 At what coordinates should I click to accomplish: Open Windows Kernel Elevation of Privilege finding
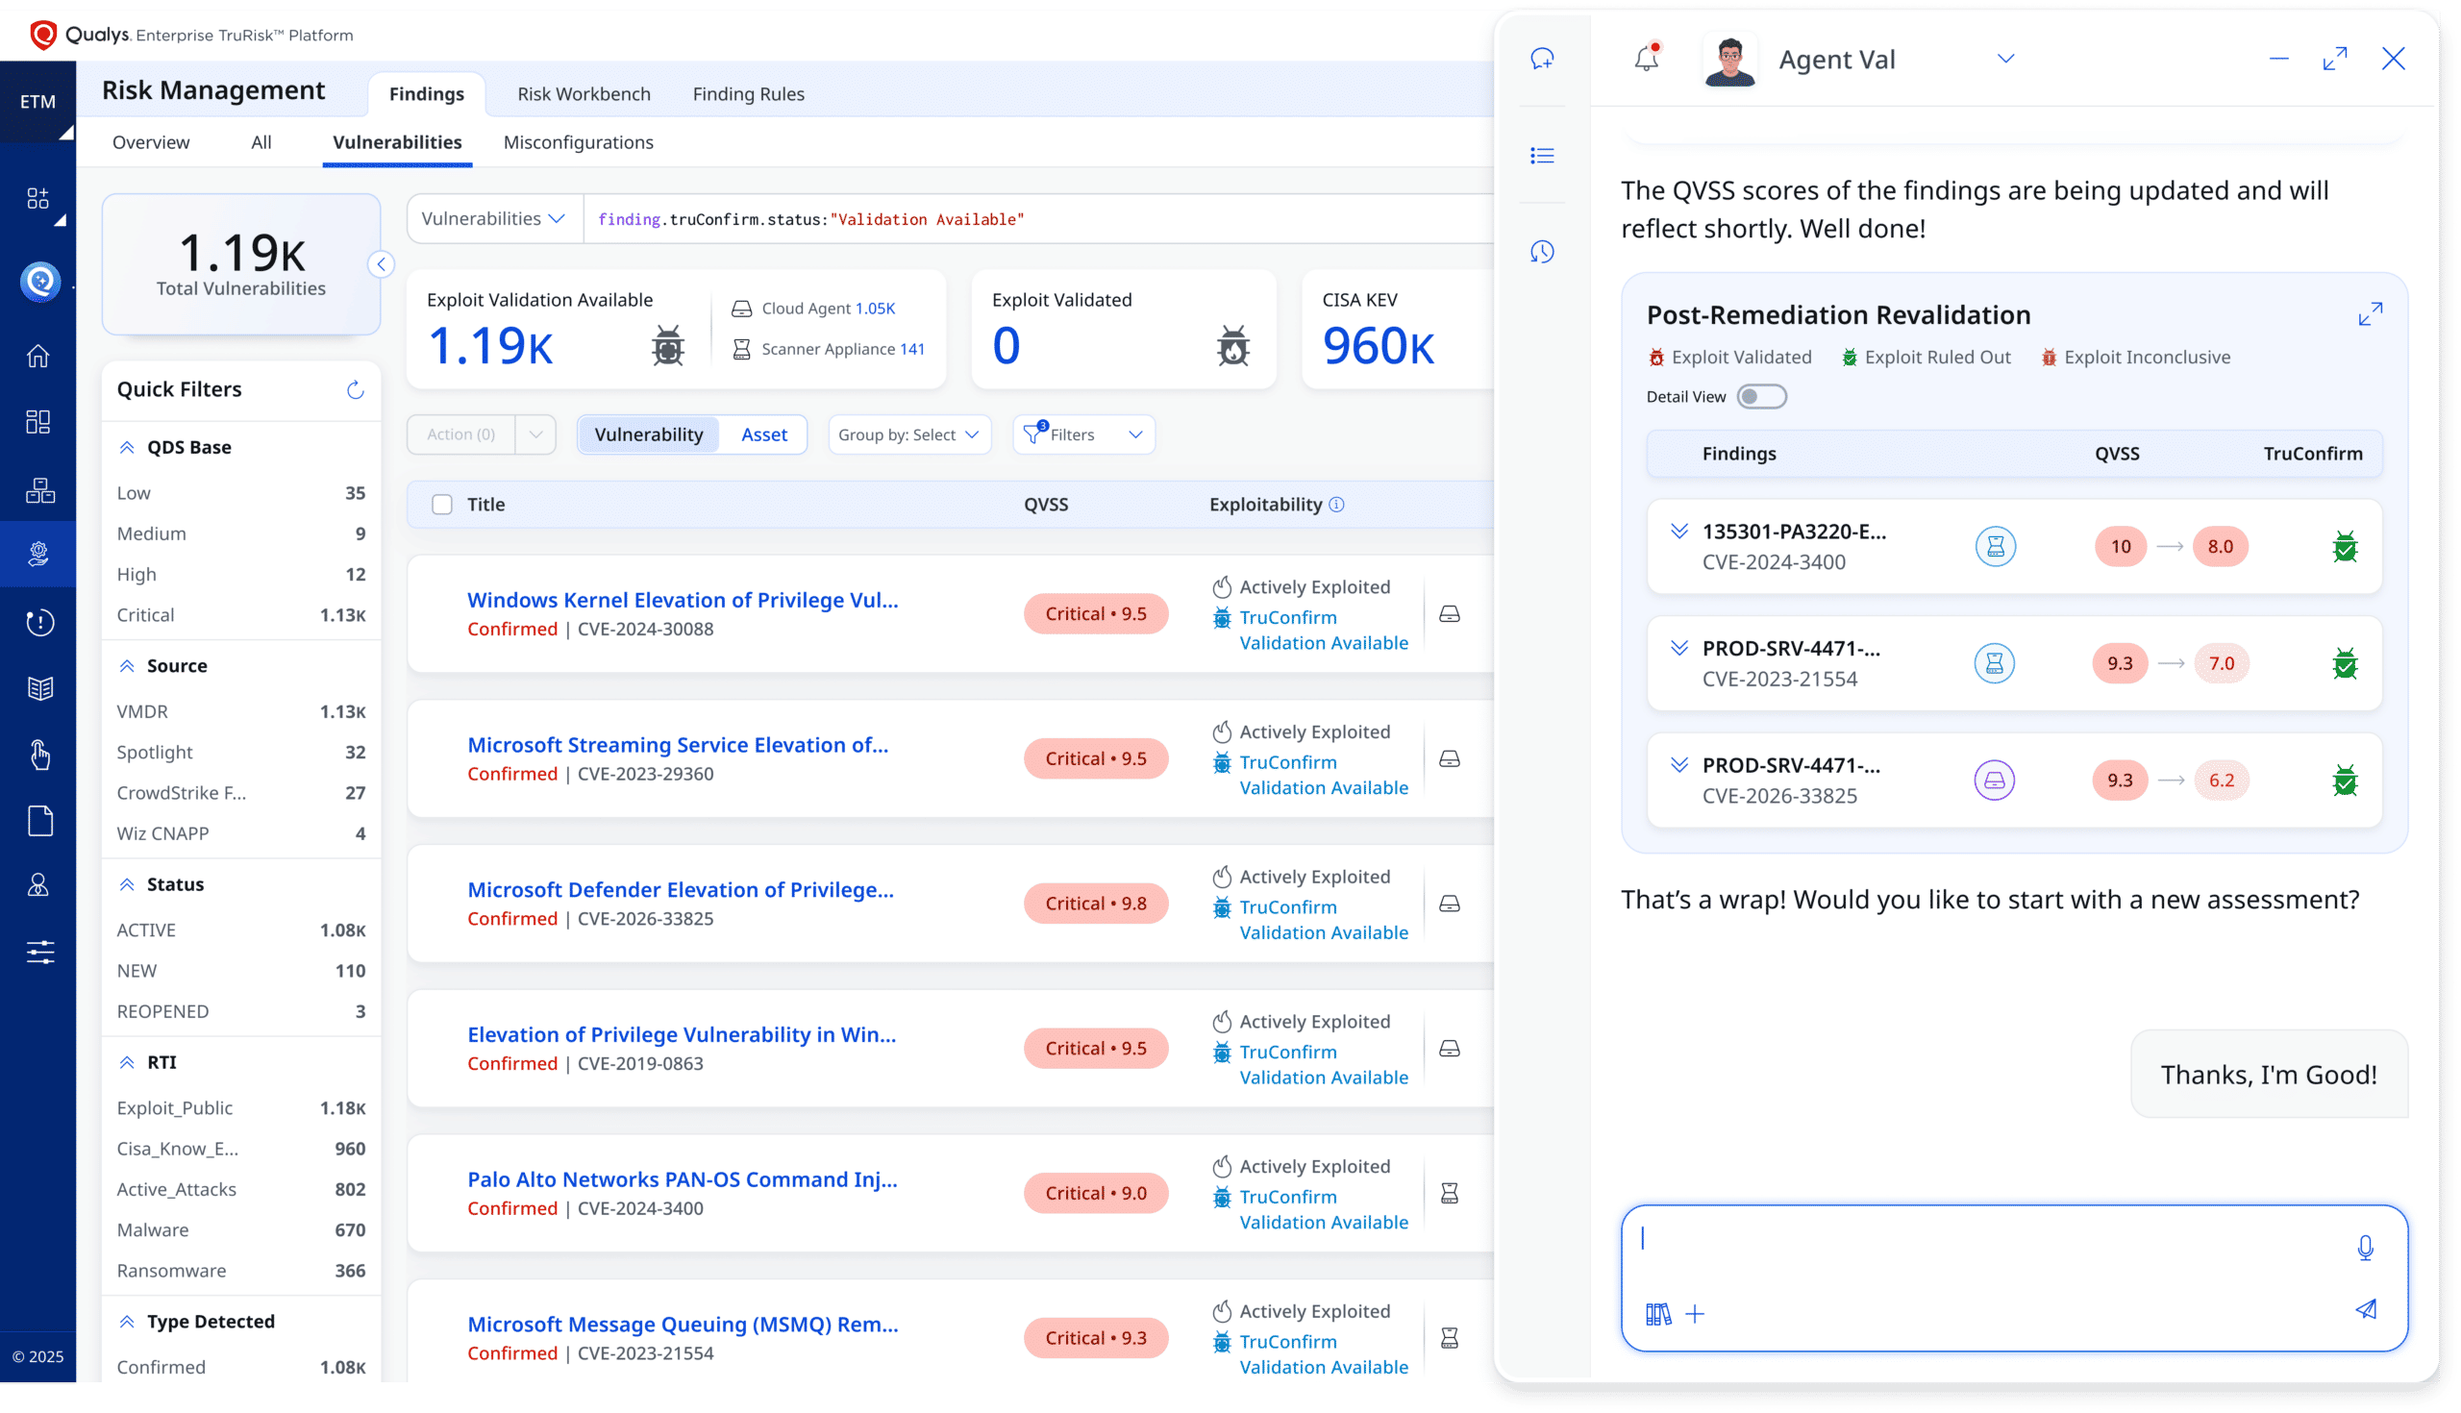[683, 600]
